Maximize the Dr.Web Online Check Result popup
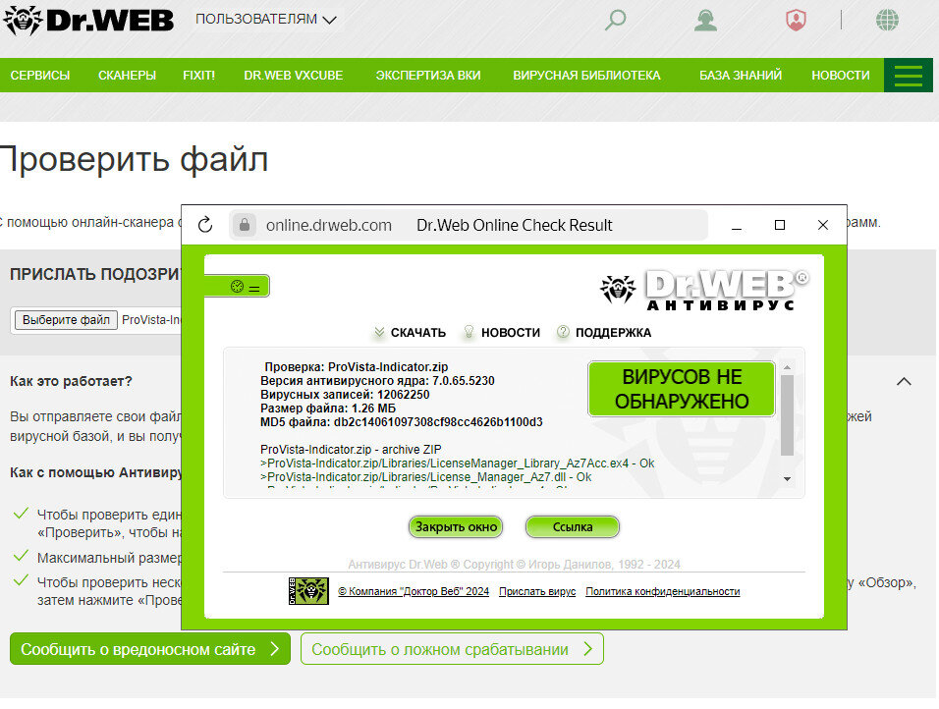This screenshot has width=939, height=709. [780, 225]
